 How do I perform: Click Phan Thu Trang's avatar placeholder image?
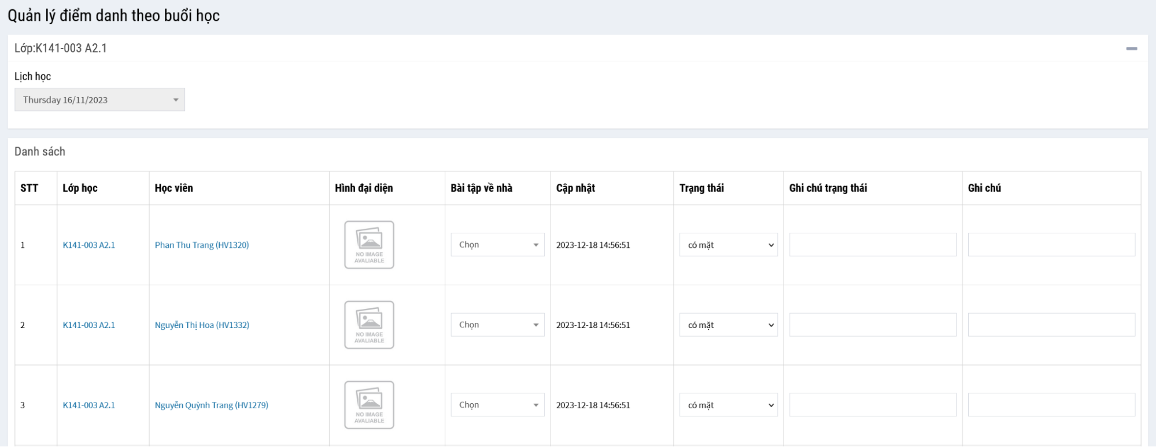[369, 245]
